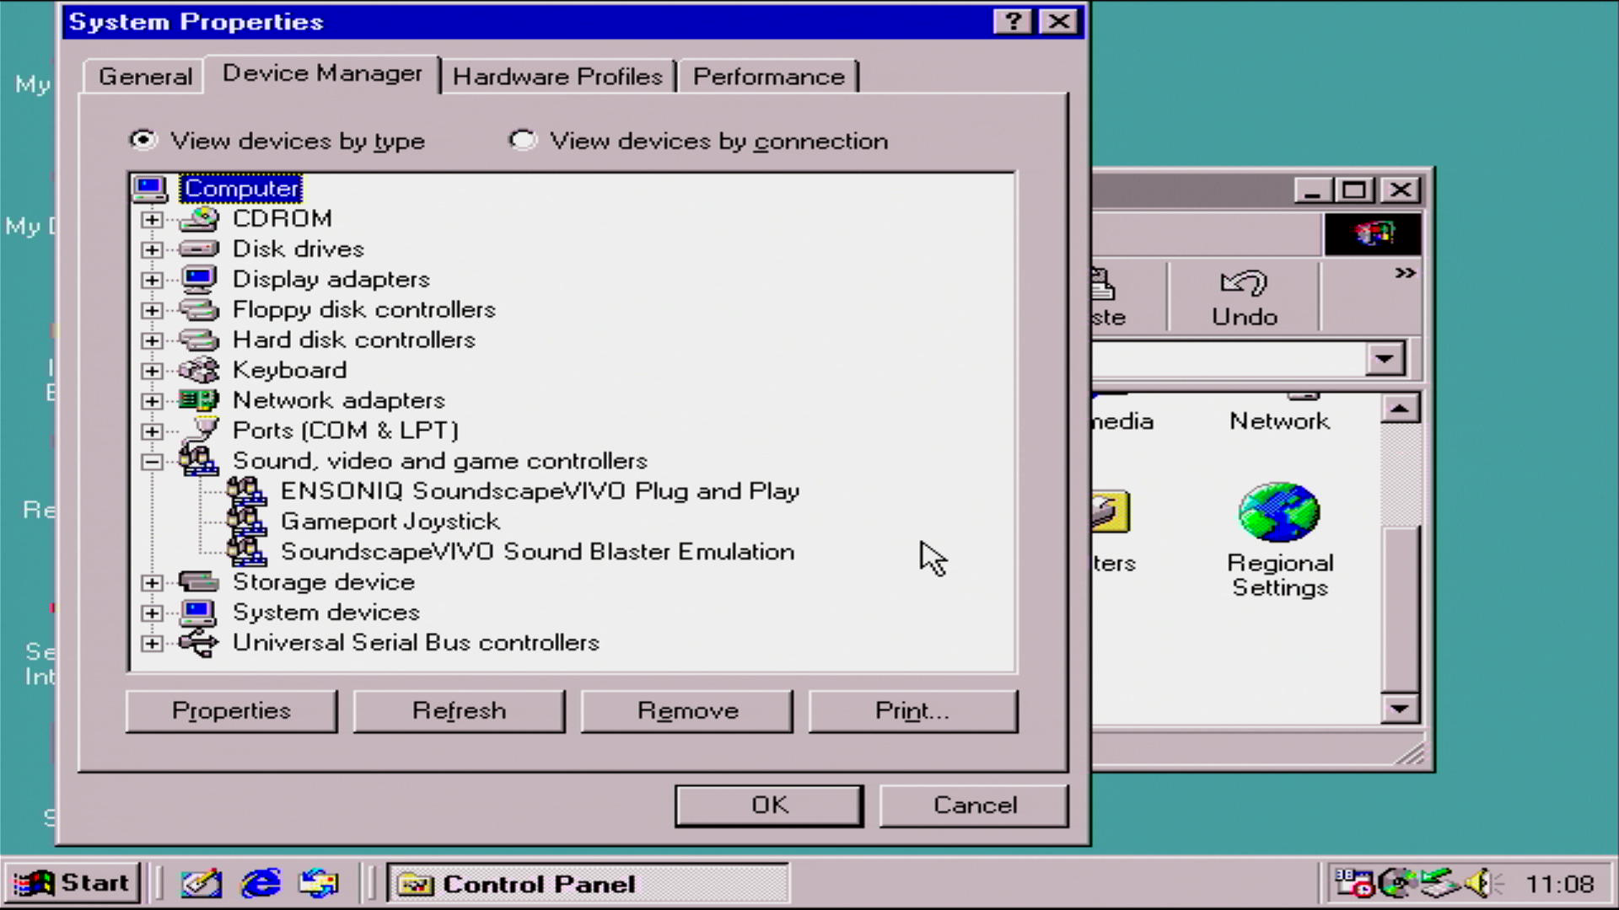
Task: Click the Gameport Joystick device icon
Action: click(246, 522)
